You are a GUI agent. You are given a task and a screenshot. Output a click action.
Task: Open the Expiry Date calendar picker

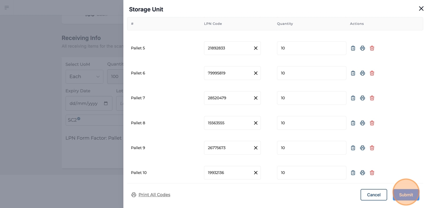click(x=106, y=103)
